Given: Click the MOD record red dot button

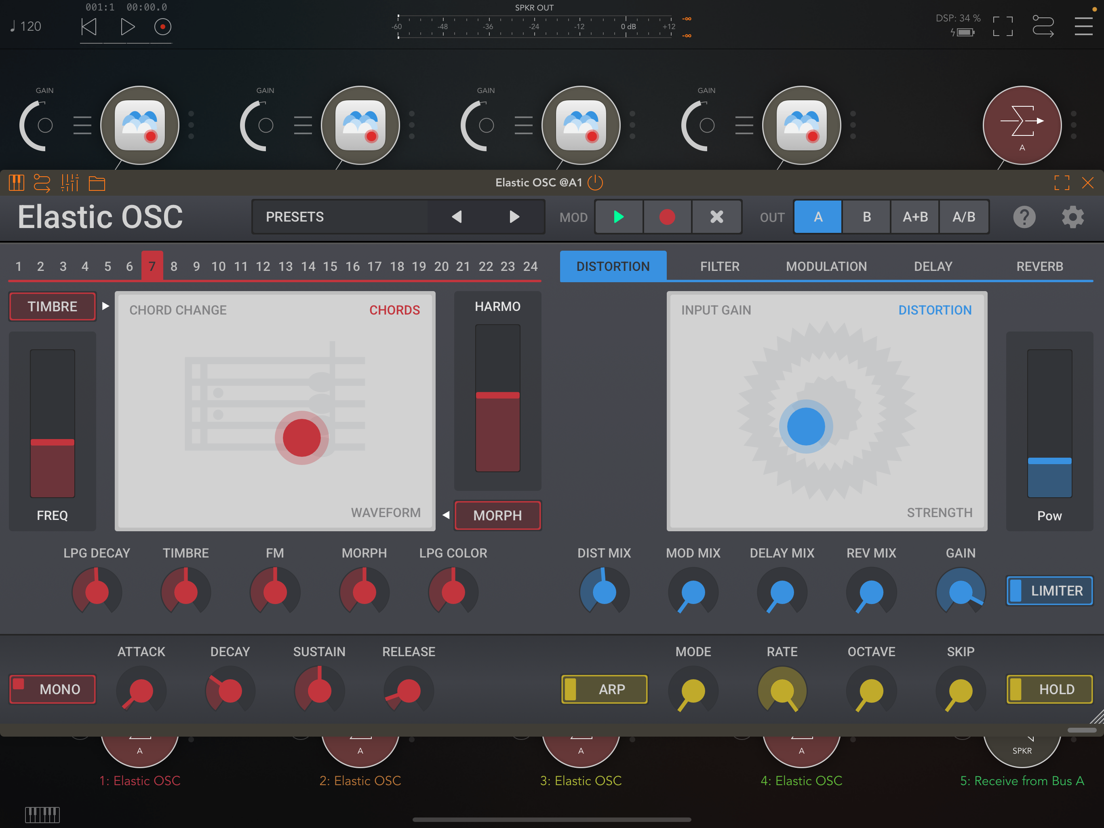Looking at the screenshot, I should tap(667, 217).
